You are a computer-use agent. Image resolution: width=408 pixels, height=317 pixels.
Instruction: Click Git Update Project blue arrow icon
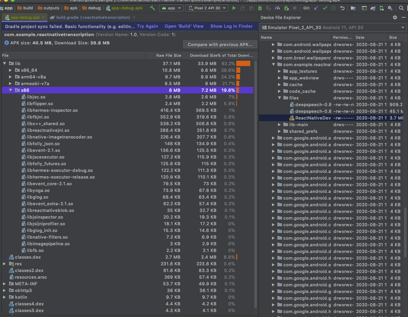[316, 8]
